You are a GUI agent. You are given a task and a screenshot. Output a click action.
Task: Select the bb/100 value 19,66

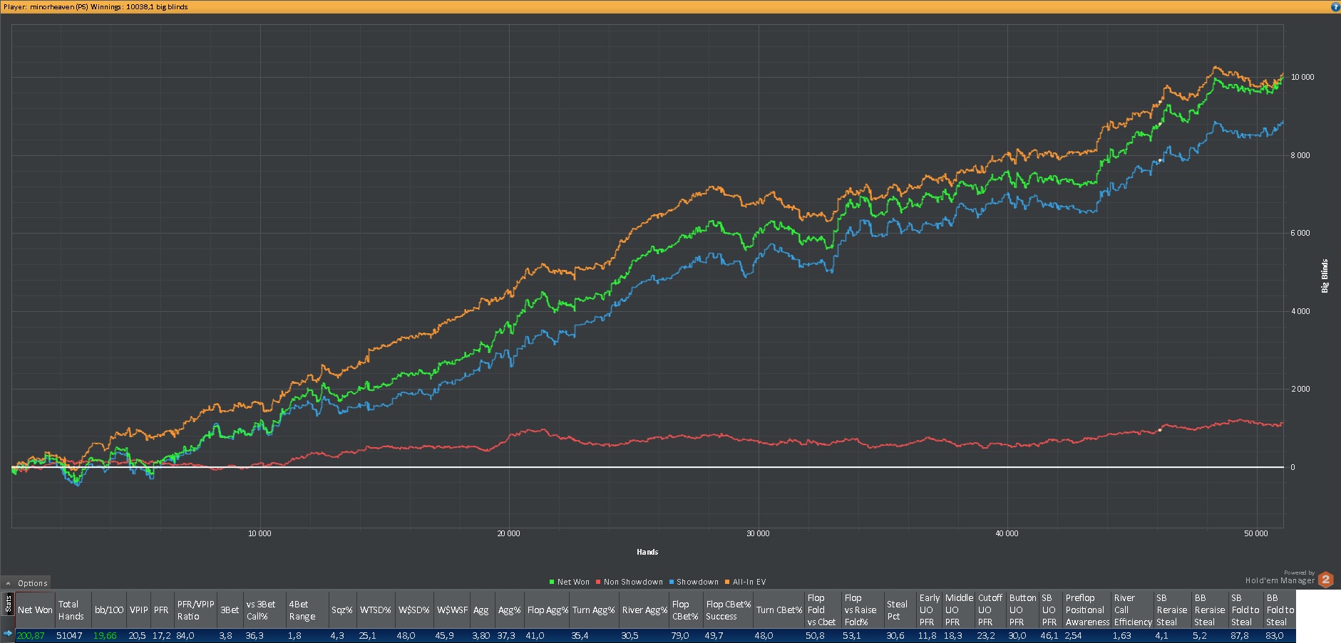tap(105, 635)
